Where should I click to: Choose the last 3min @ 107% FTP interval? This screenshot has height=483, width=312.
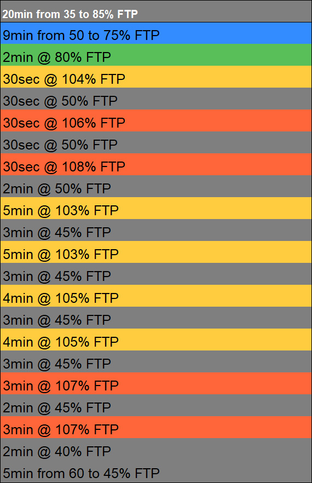(x=156, y=427)
